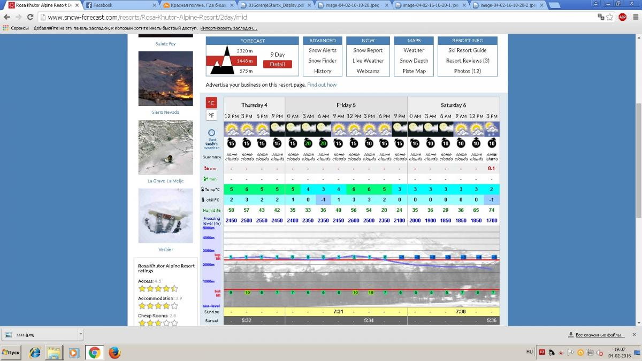Click the Find out how link

(322, 85)
